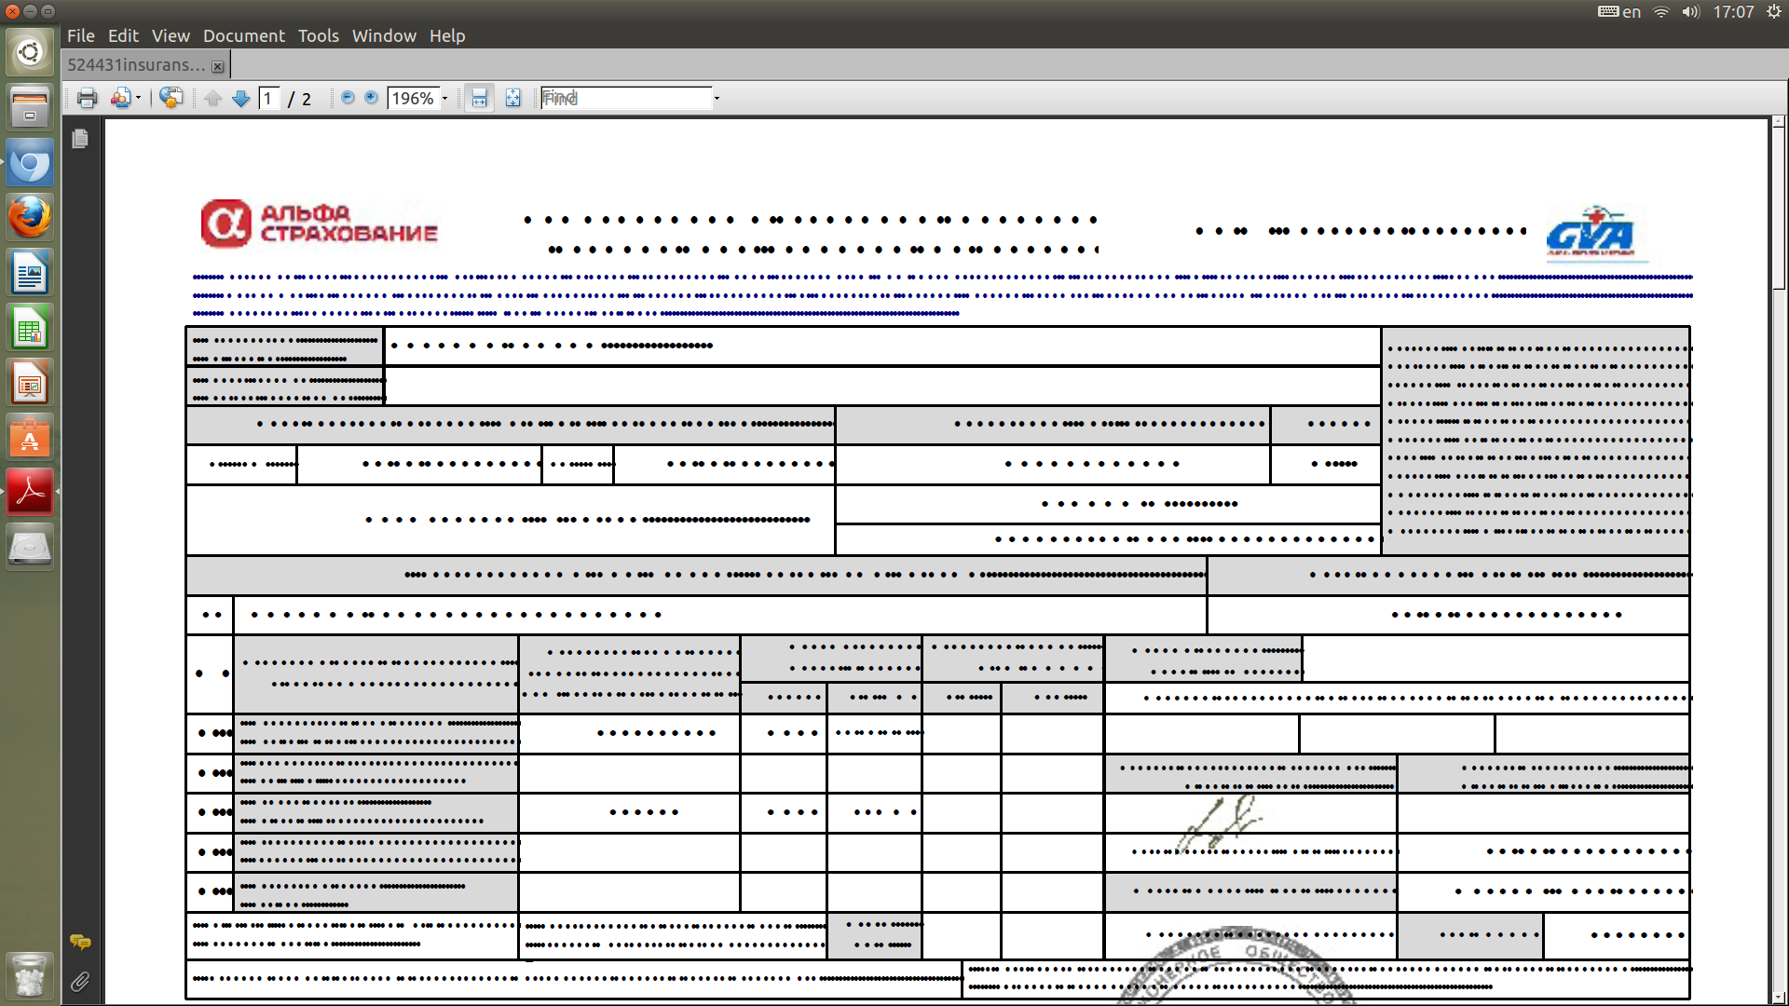Open Ubuntu Dash home launcher

30,52
